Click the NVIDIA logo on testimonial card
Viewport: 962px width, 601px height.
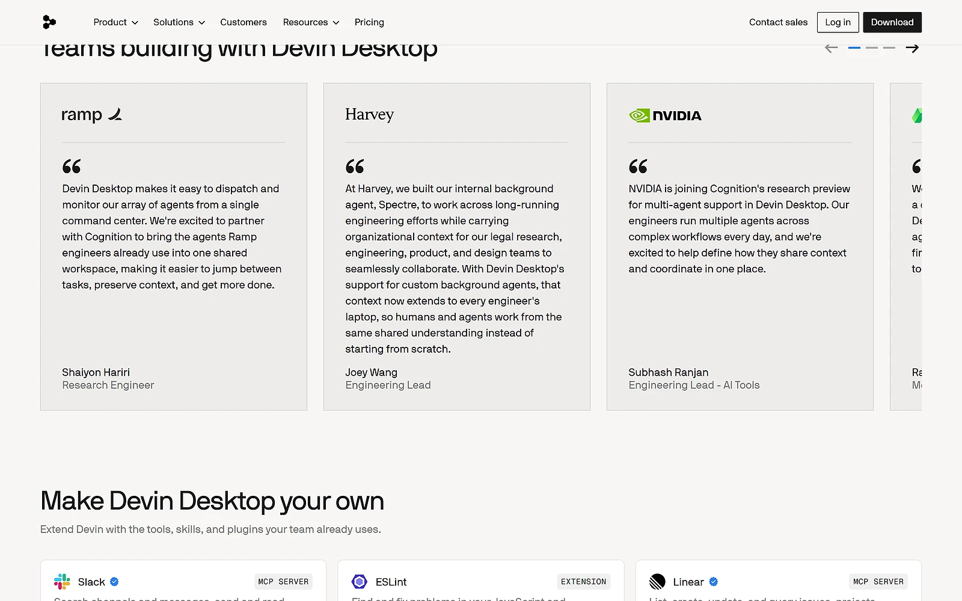665,115
